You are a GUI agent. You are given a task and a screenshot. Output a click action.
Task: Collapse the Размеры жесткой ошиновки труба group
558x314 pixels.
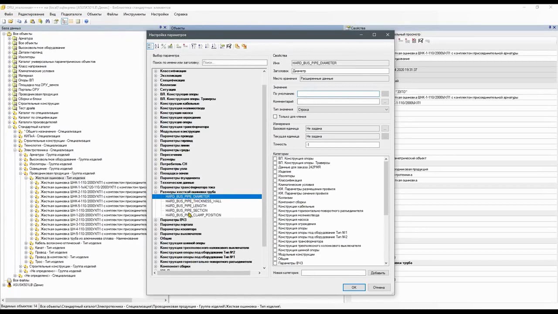156,192
